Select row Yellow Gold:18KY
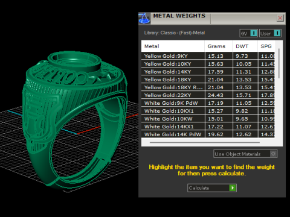The width and height of the screenshot is (290, 217). point(208,80)
